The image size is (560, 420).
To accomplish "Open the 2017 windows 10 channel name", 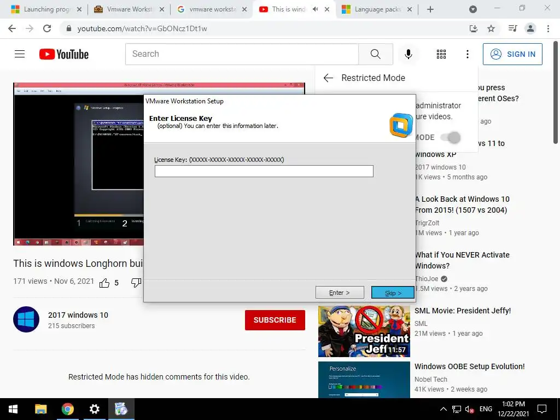I will coord(78,315).
